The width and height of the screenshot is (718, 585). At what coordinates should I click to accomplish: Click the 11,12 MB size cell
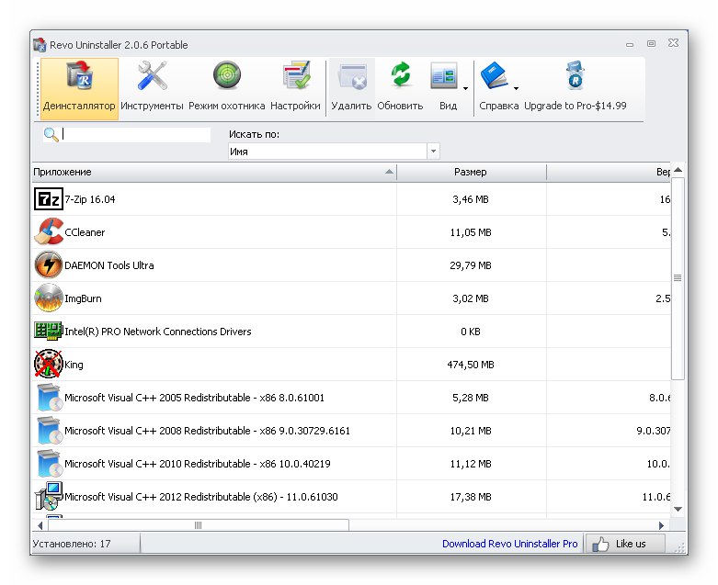[x=471, y=464]
